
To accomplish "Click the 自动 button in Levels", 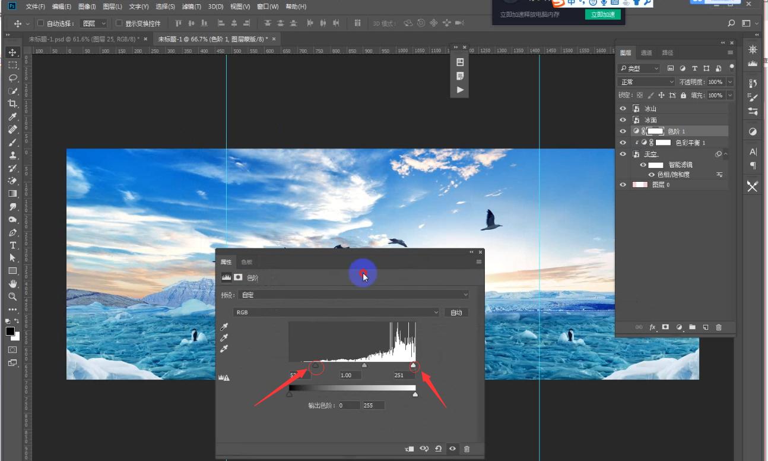I will click(456, 312).
